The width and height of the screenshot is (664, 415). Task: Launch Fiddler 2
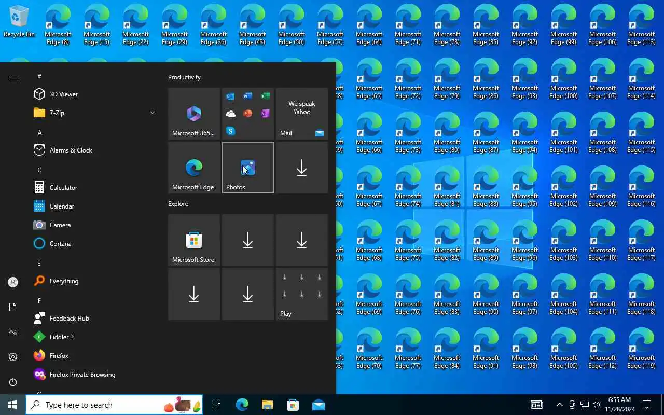point(93,337)
